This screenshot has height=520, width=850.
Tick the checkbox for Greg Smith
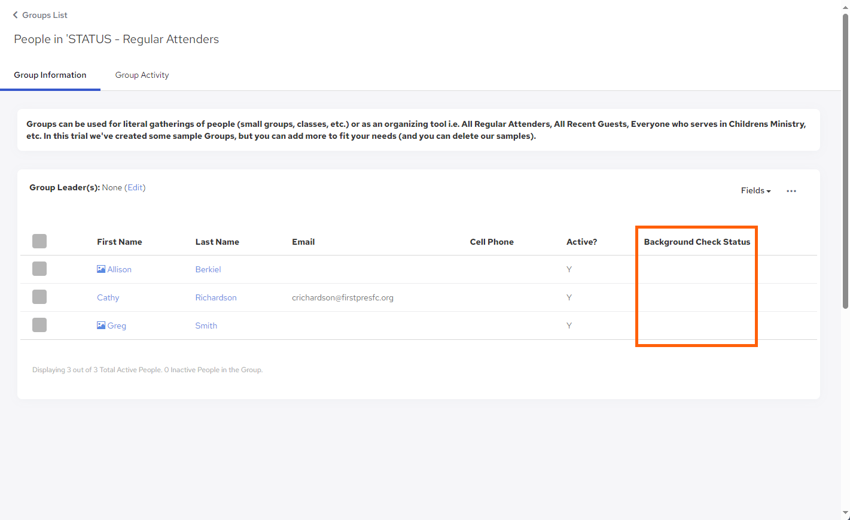[39, 325]
